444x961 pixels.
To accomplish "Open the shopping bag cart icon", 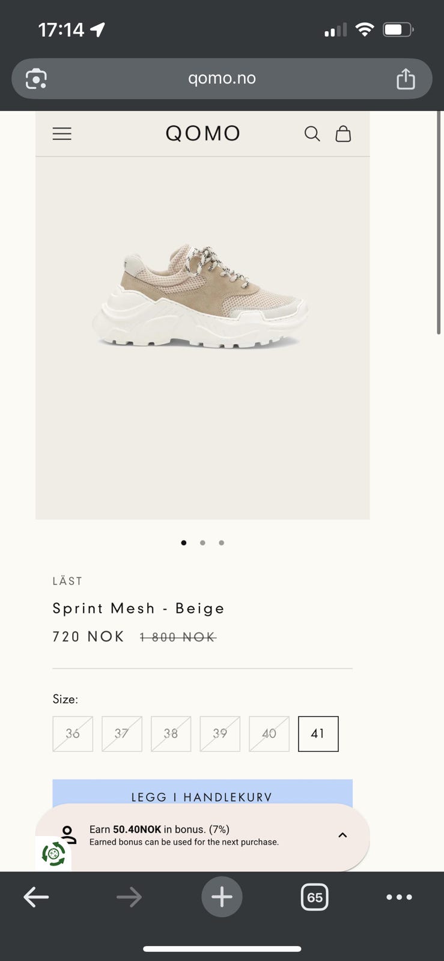I will 343,133.
